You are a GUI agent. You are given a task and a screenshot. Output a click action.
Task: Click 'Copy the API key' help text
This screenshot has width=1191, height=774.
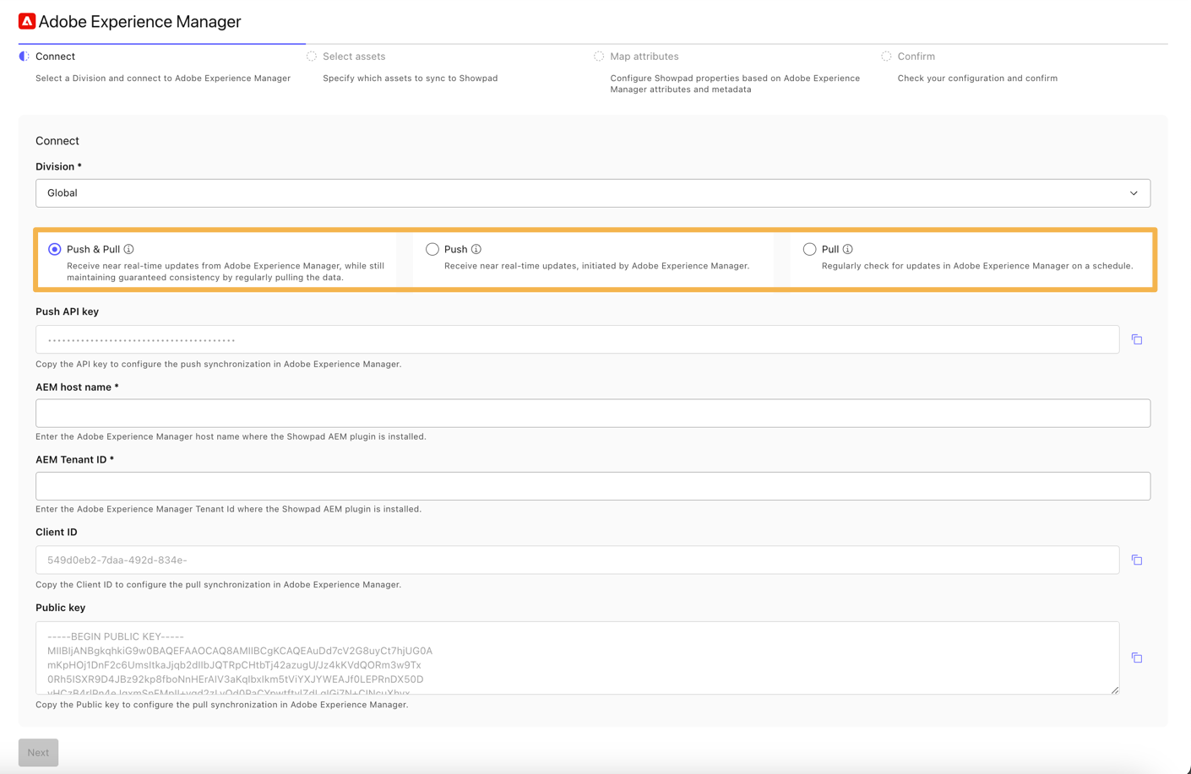pyautogui.click(x=219, y=365)
